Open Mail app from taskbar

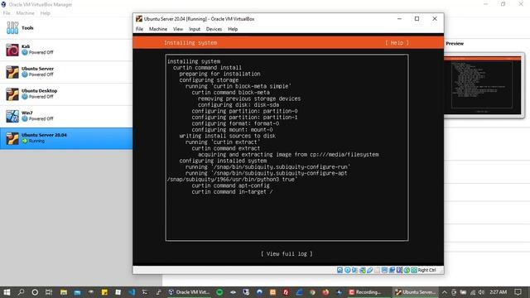point(77,292)
